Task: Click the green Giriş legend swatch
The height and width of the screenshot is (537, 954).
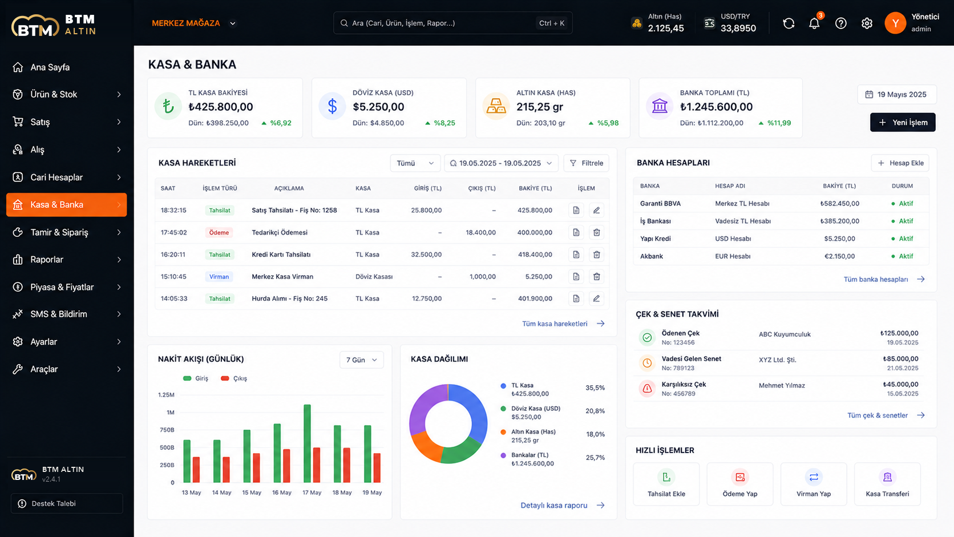Action: tap(187, 379)
